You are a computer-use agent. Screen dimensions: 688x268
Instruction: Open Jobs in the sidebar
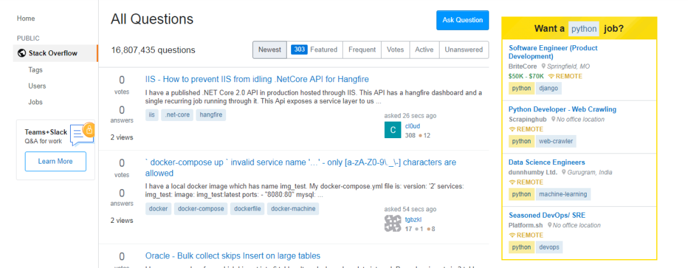pyautogui.click(x=36, y=102)
